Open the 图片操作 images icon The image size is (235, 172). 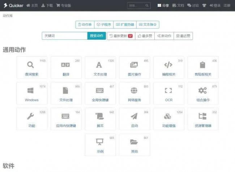click(x=134, y=65)
